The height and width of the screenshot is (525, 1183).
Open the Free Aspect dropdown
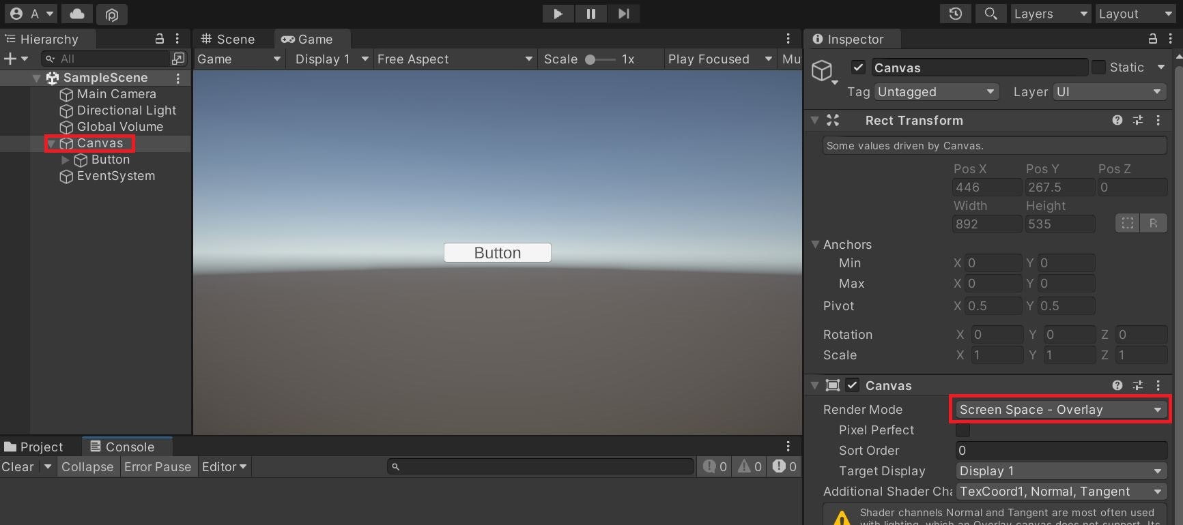coord(455,59)
